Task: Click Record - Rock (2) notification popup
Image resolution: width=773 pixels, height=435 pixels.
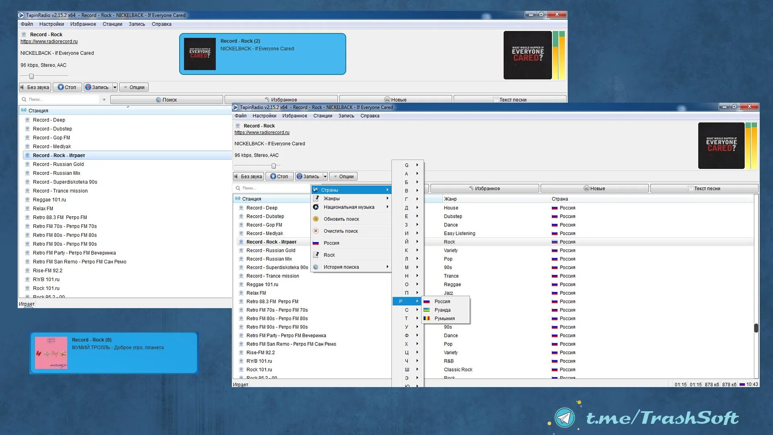Action: (x=262, y=54)
